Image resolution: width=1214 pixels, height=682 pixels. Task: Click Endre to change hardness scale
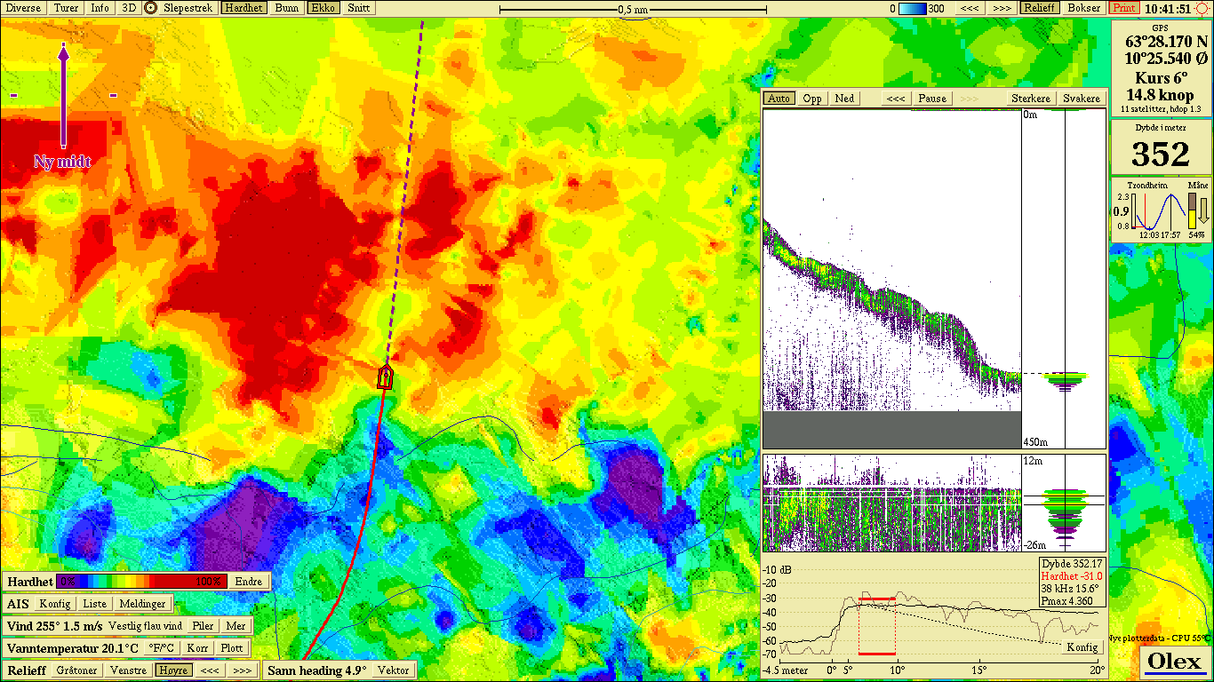(x=248, y=582)
